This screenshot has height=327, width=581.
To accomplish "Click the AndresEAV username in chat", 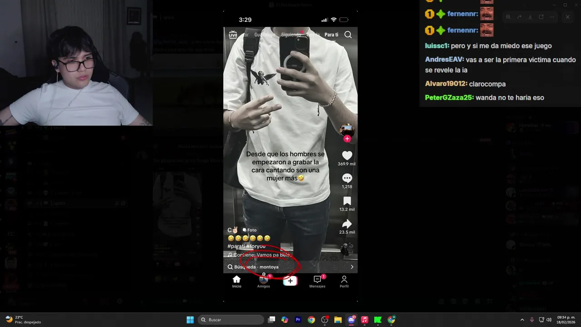I will [444, 59].
